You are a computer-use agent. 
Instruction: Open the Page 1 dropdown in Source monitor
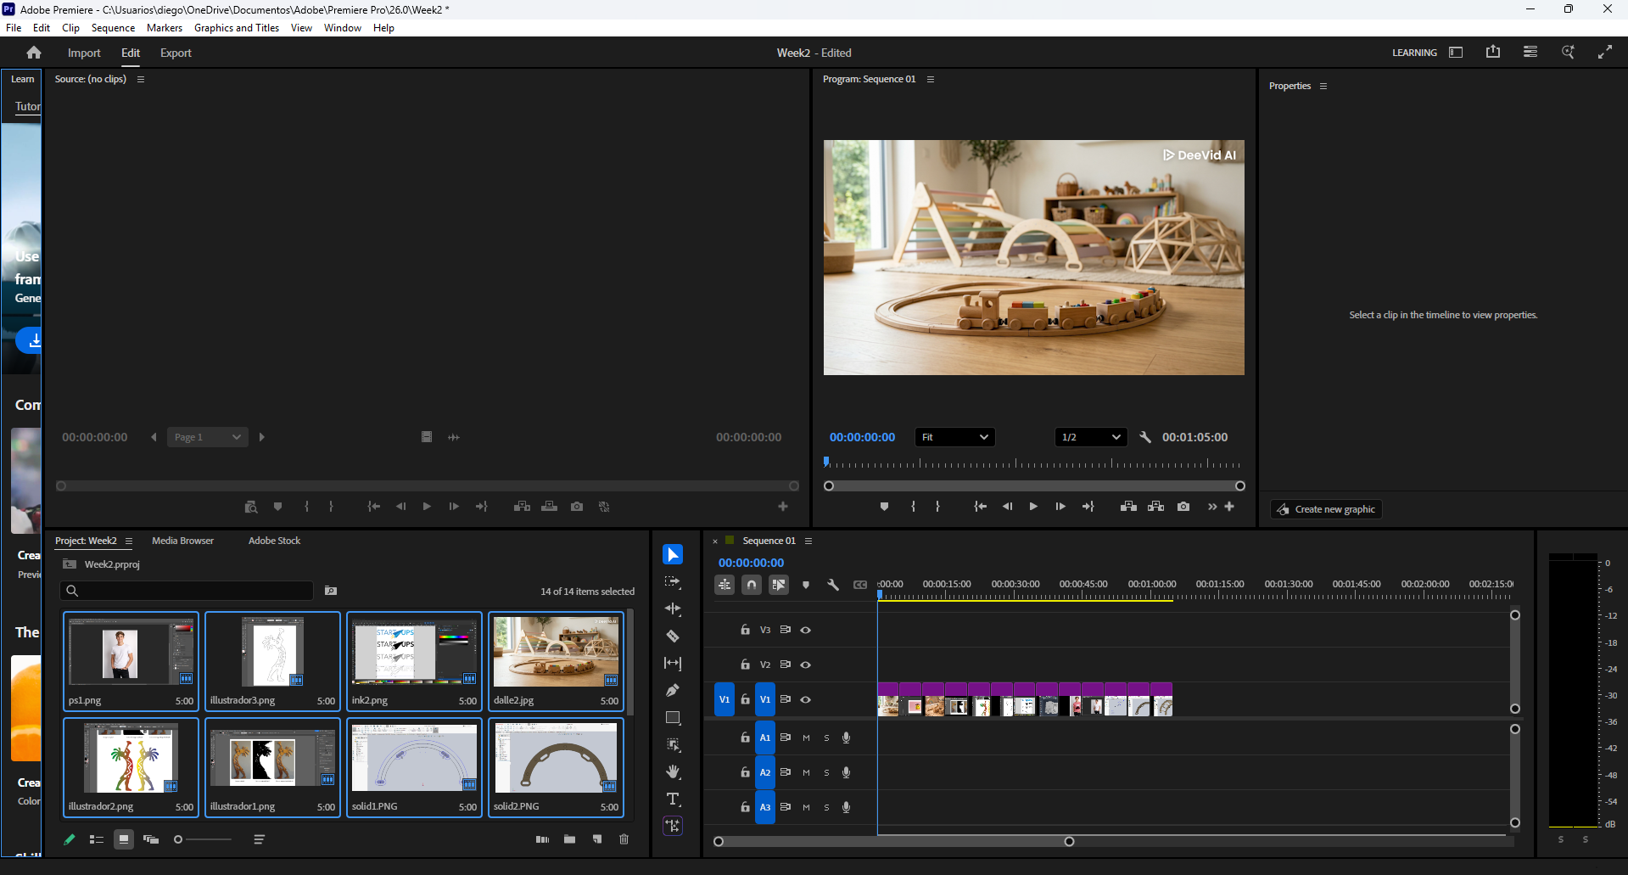(207, 436)
